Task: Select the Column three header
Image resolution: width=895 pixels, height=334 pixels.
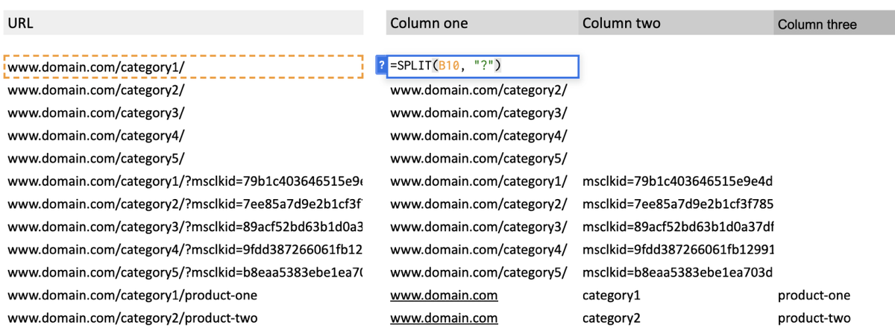Action: (x=834, y=24)
